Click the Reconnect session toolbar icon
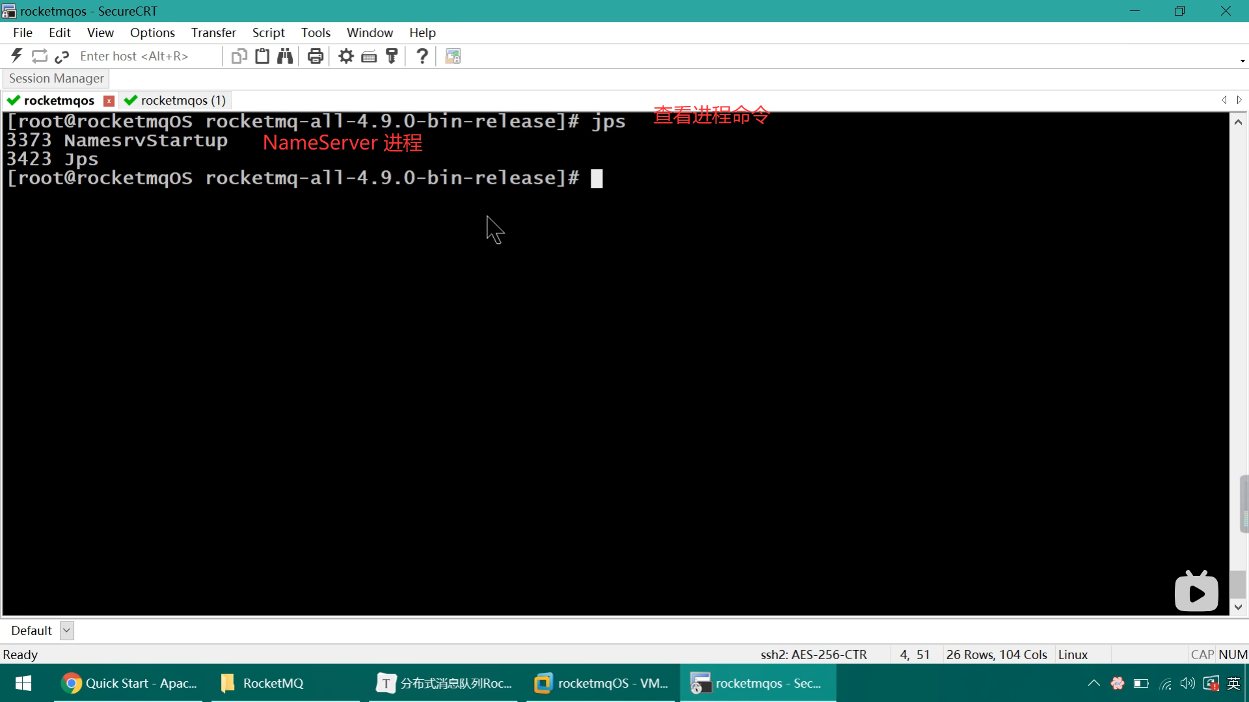The image size is (1249, 702). click(x=40, y=56)
